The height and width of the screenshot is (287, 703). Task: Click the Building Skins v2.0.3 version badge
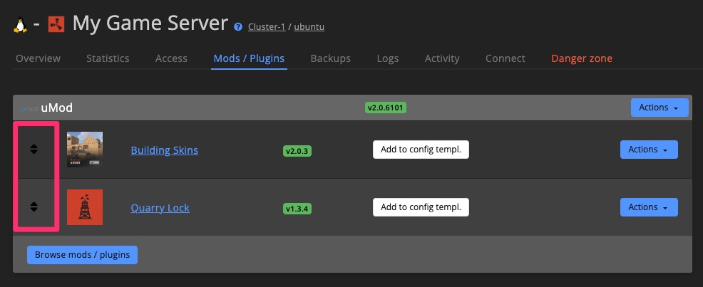pos(297,151)
